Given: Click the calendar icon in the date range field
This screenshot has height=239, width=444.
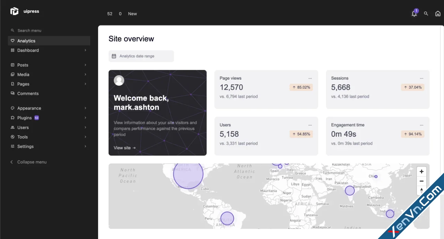Looking at the screenshot, I should [x=114, y=56].
